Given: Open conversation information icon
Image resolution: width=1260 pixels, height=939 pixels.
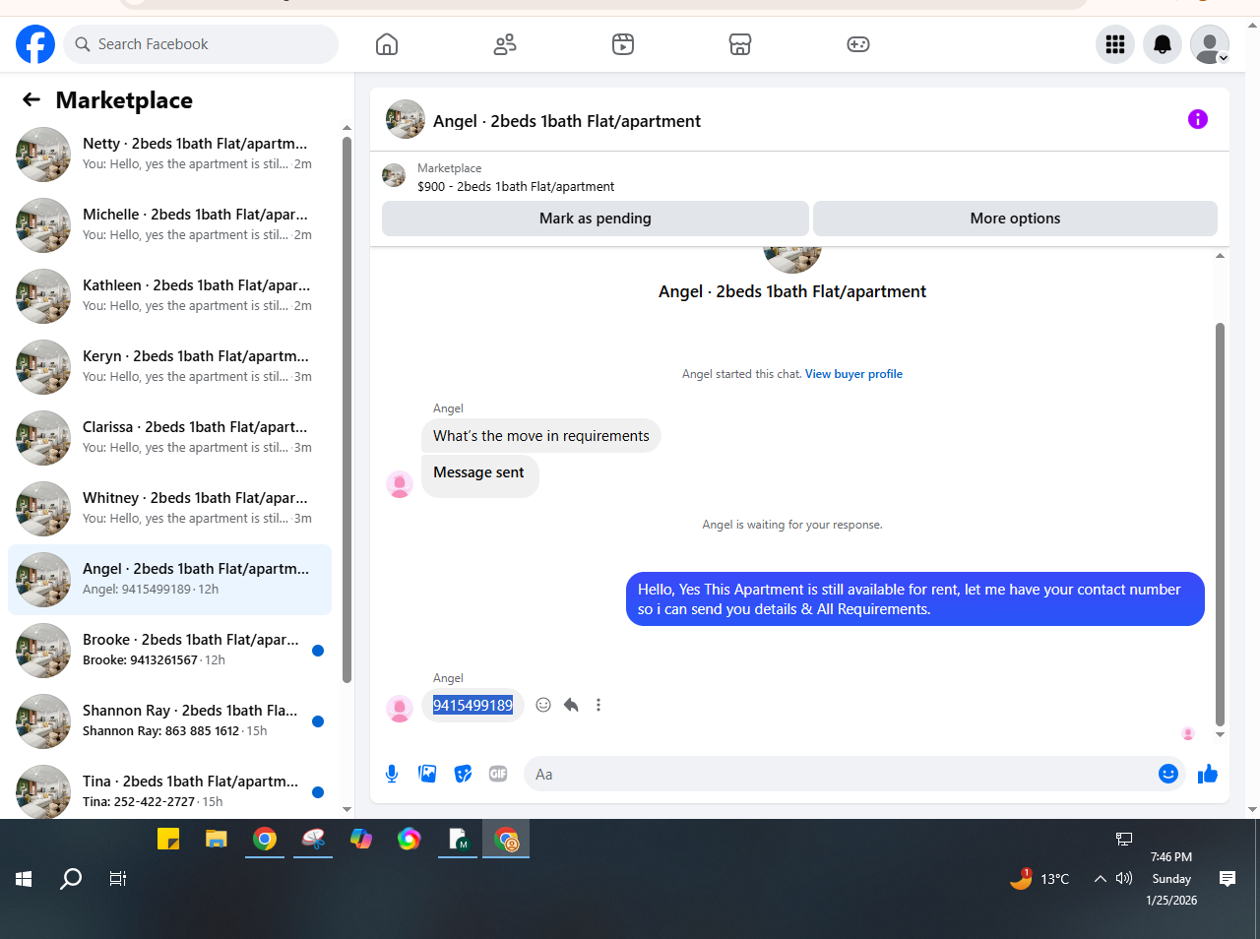Looking at the screenshot, I should [x=1198, y=119].
